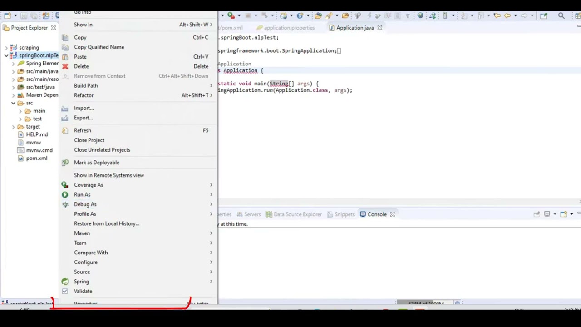Switch to the Servers view tab
Screen dimensions: 581x327
pos(249,214)
